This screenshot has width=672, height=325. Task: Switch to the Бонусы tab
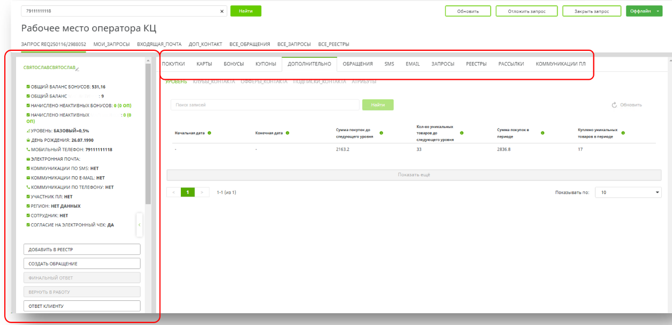tap(234, 64)
